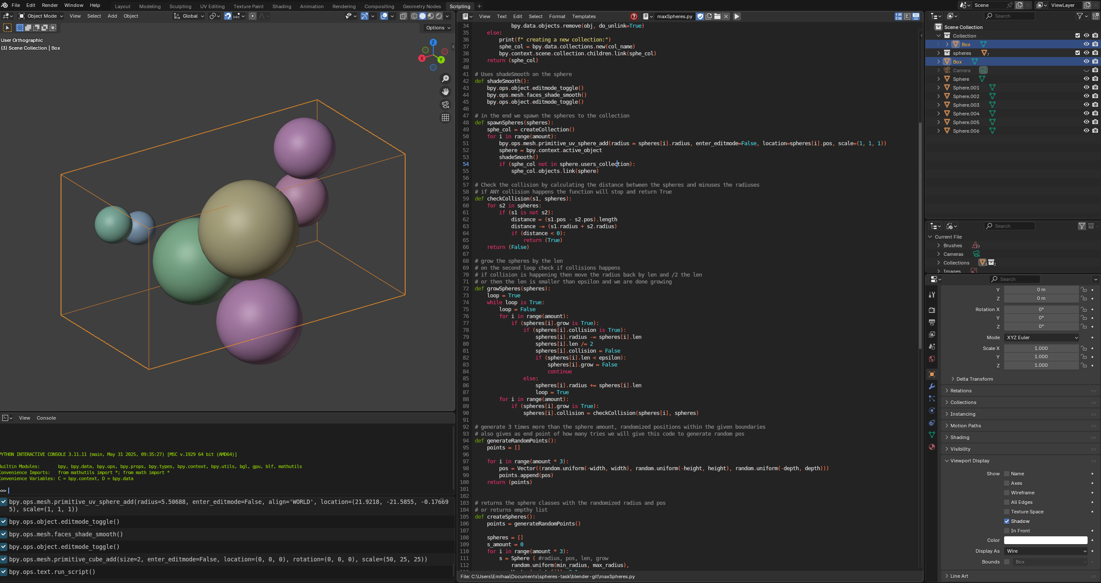Open the Console menu
The height and width of the screenshot is (583, 1101).
pos(46,418)
